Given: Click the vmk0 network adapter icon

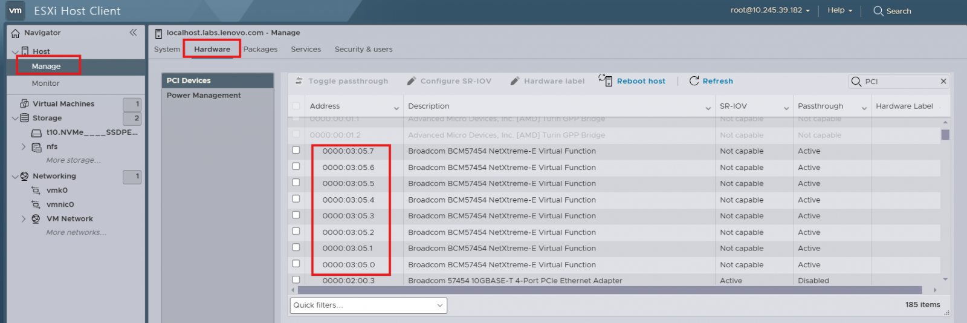Looking at the screenshot, I should click(x=36, y=191).
